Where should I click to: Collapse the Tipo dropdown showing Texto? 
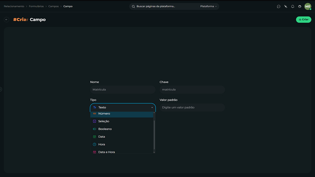(x=123, y=107)
